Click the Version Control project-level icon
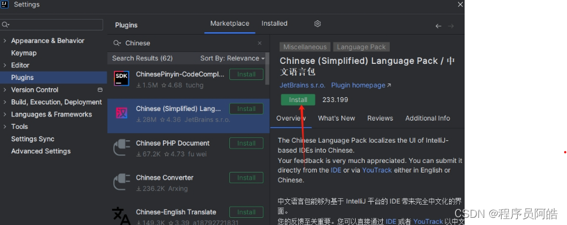Image resolution: width=567 pixels, height=225 pixels. point(100,90)
